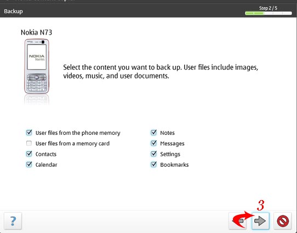
Task: Untick the Contacts checkbox
Action: point(29,154)
